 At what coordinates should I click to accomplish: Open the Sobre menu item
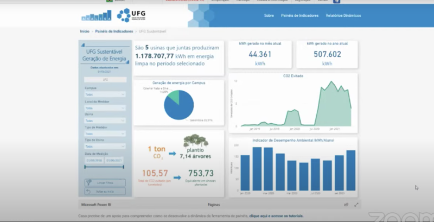[x=269, y=16]
